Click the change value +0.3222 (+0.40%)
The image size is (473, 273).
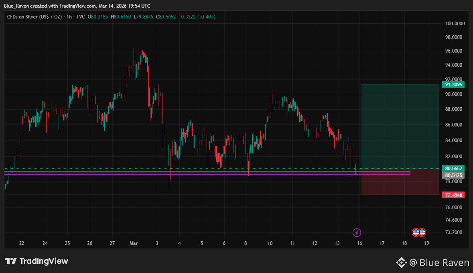(197, 17)
